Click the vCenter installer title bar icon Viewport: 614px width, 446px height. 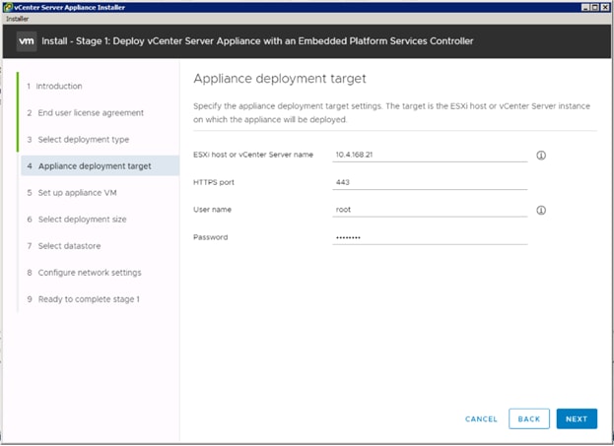tap(8, 7)
